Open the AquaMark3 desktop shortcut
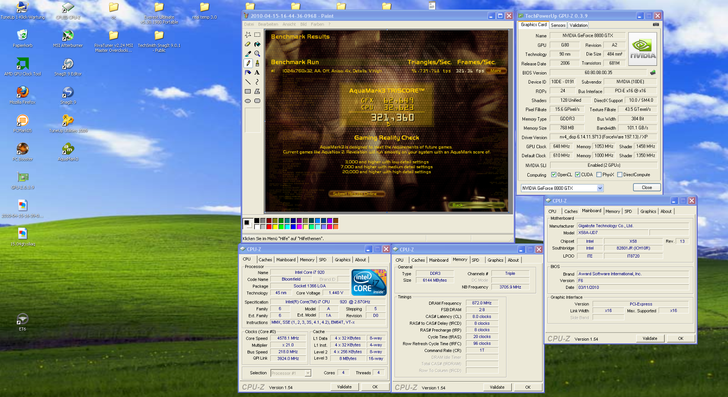 click(68, 152)
